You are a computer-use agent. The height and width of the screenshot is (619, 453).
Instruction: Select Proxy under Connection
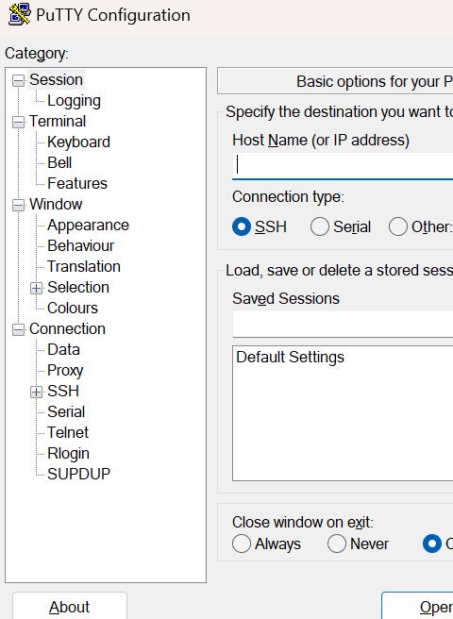(65, 370)
